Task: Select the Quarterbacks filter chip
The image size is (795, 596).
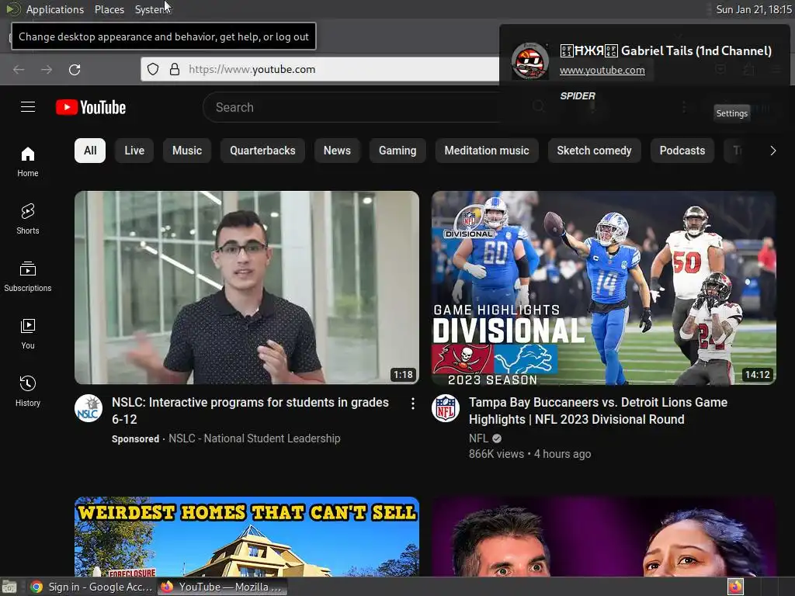Action: pyautogui.click(x=262, y=151)
